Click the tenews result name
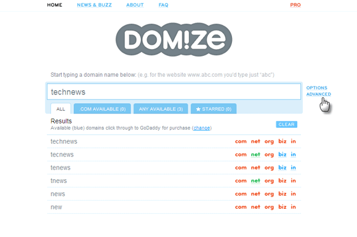Screen dimensions: 357x237 60,168
